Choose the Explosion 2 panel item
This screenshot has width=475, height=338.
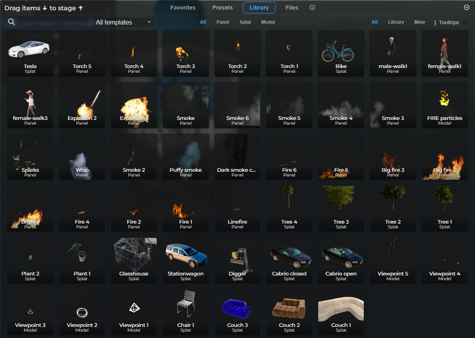[82, 105]
